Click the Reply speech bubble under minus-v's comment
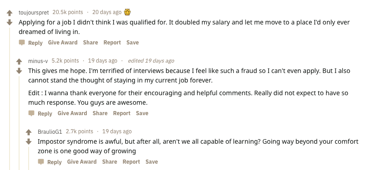The image size is (376, 170). tap(31, 113)
